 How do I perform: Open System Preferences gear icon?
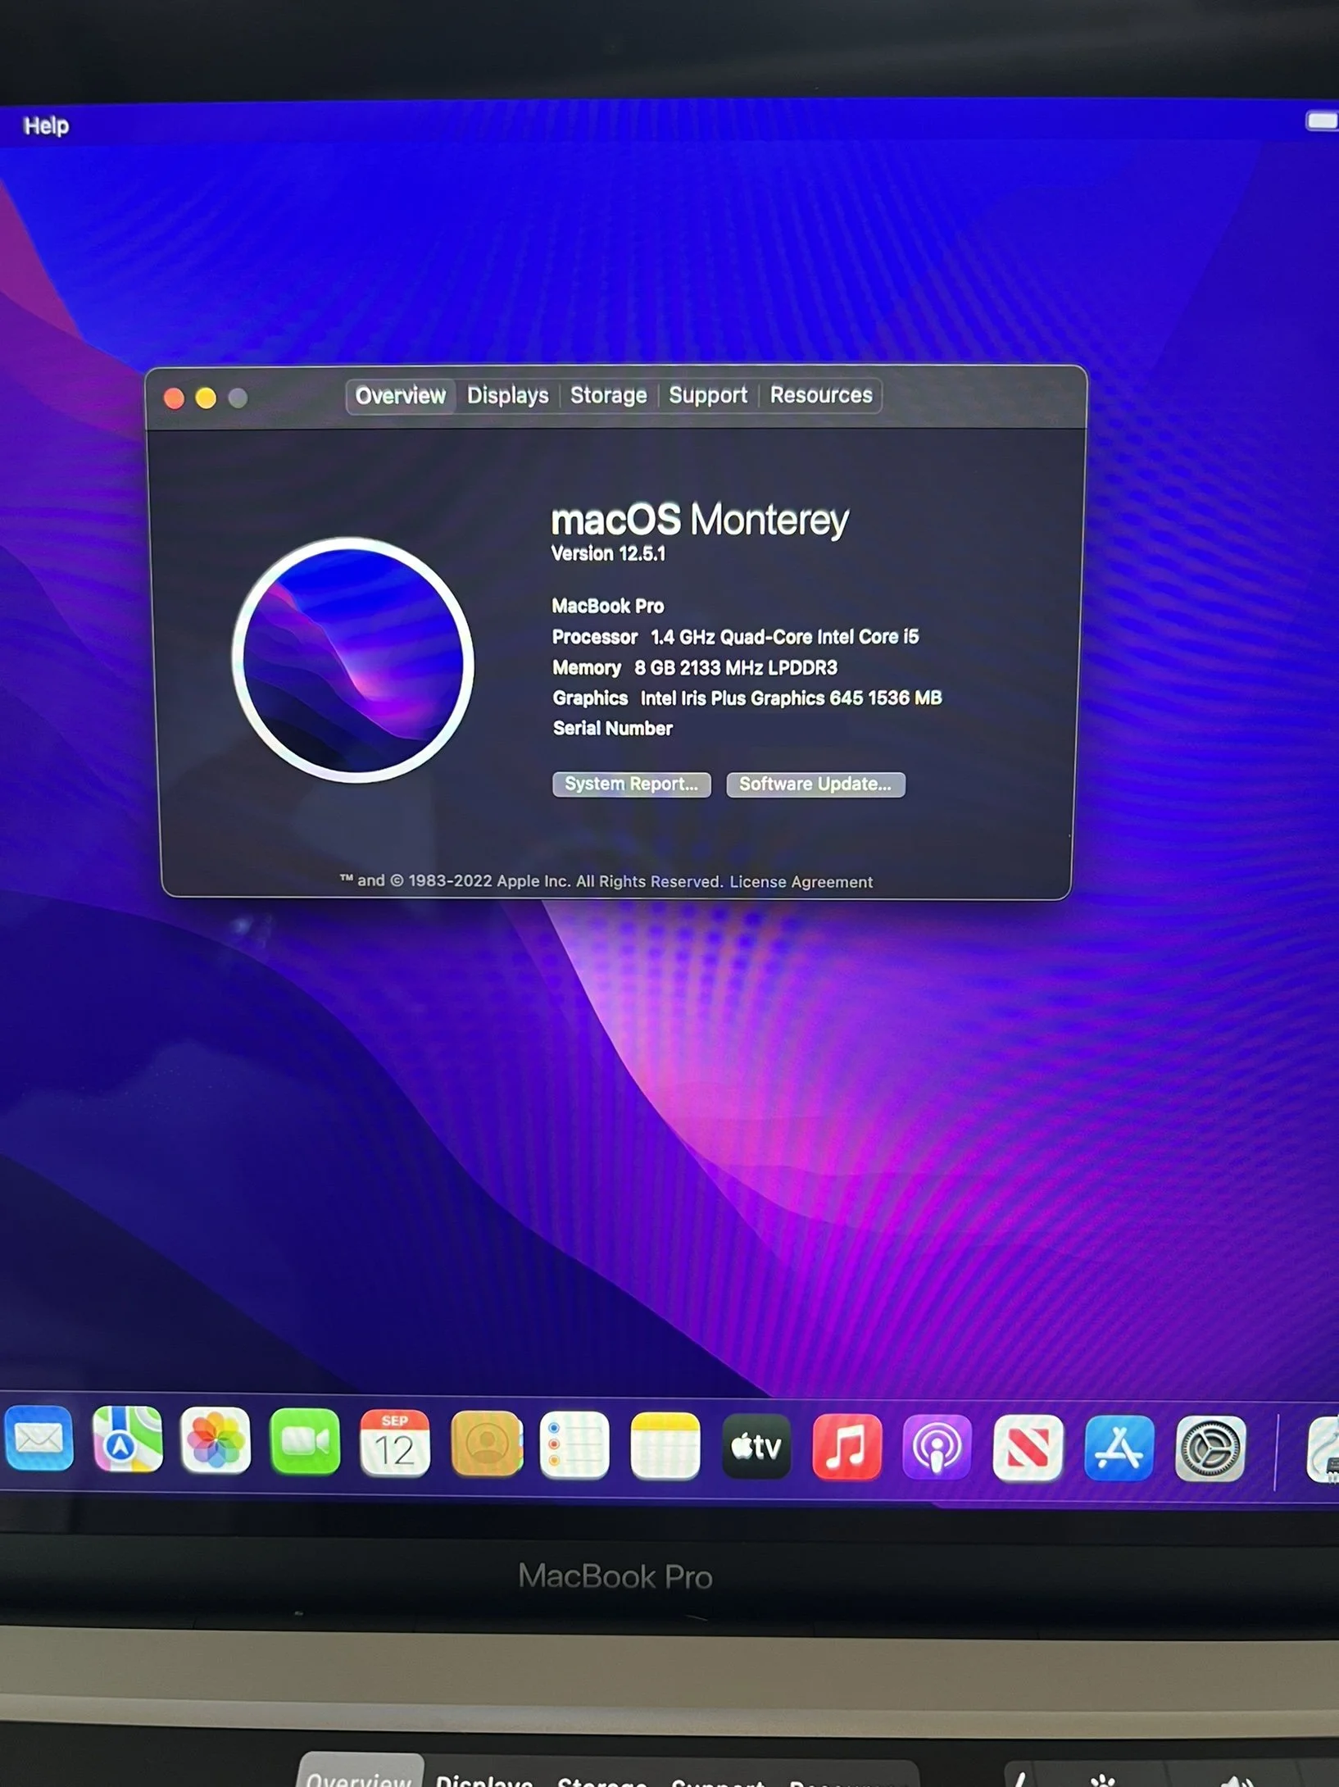[1210, 1451]
